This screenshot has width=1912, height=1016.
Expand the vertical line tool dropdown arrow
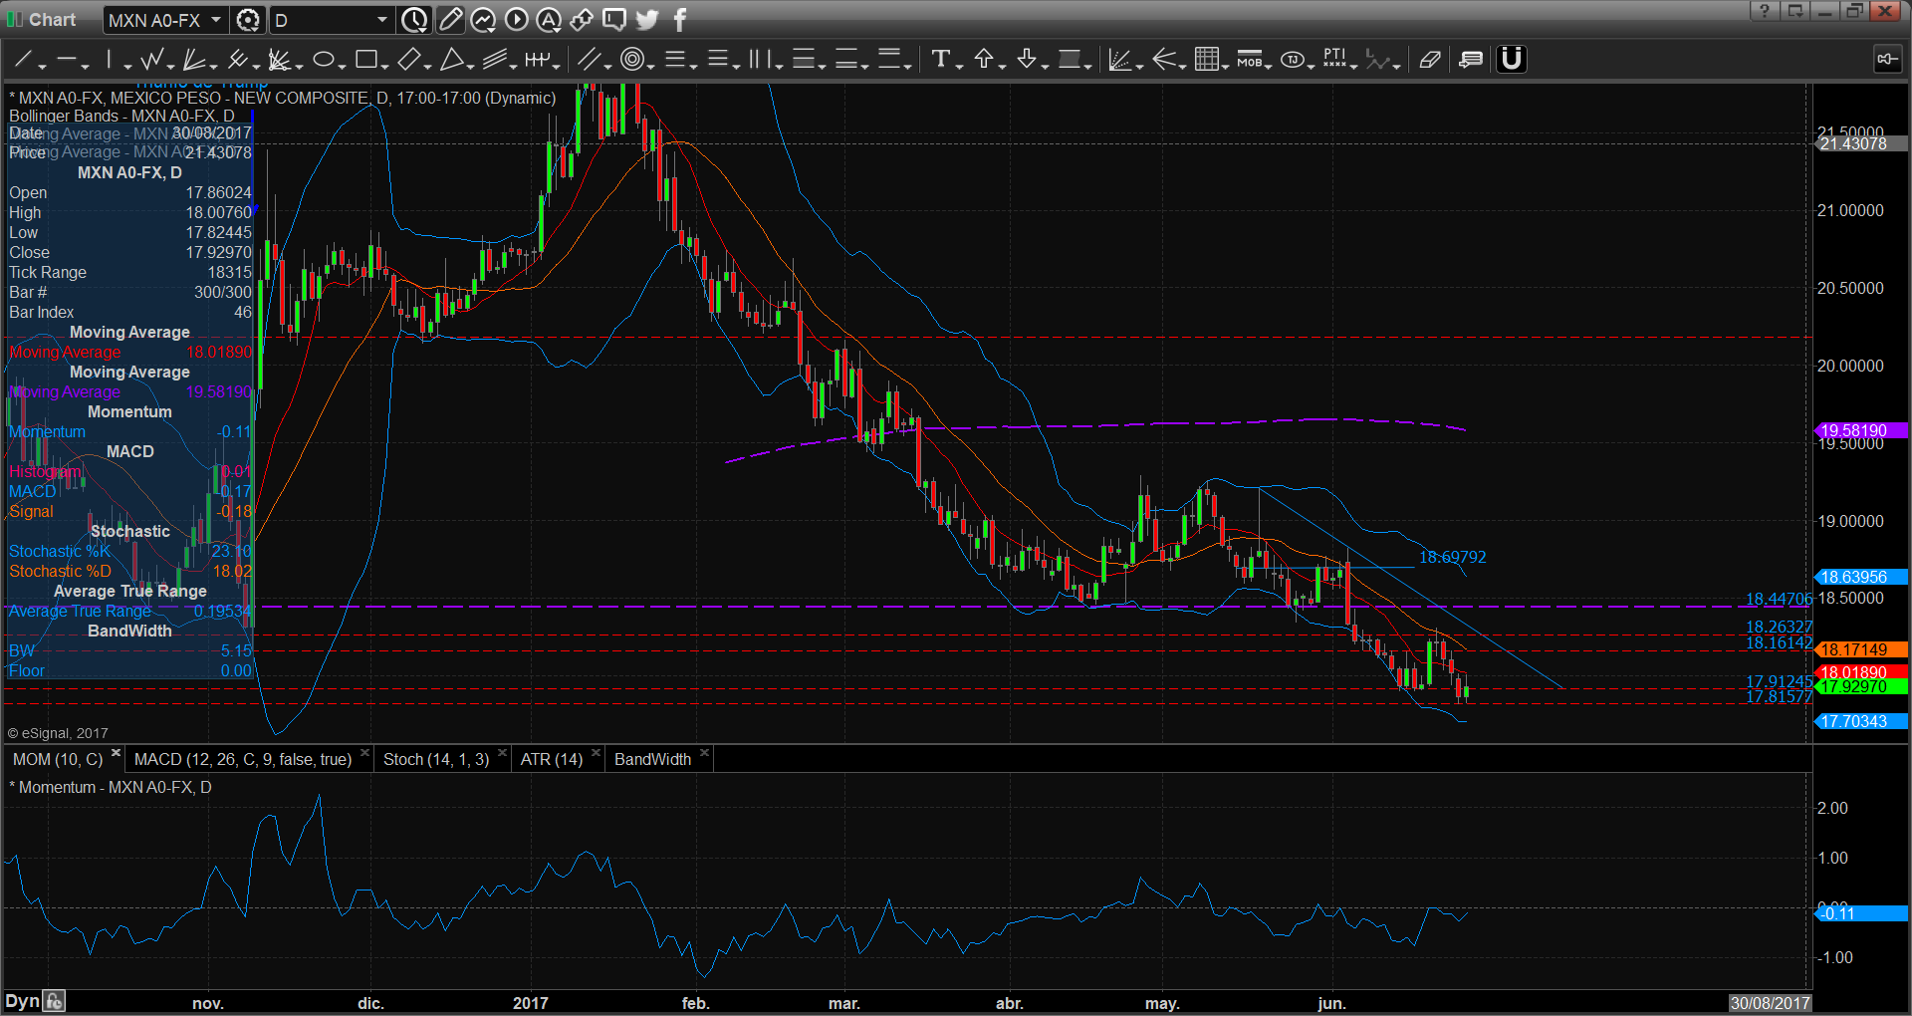click(127, 66)
